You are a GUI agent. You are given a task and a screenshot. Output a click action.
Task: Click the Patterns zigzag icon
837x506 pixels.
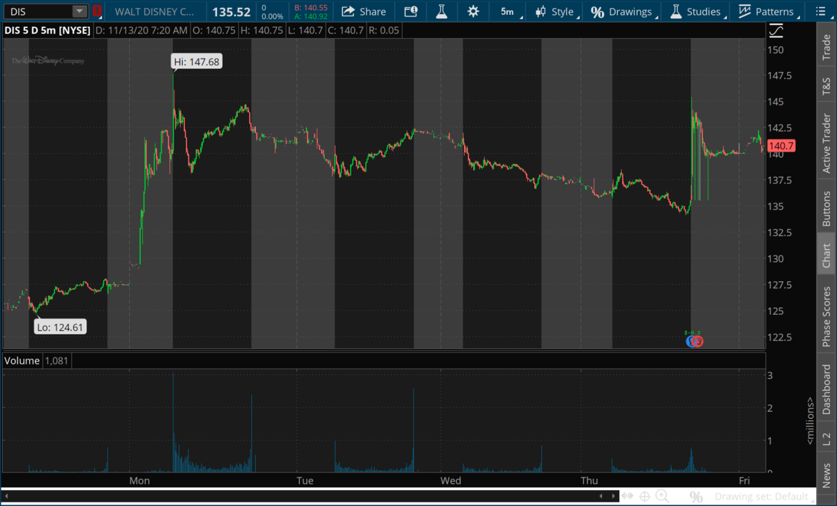point(744,11)
